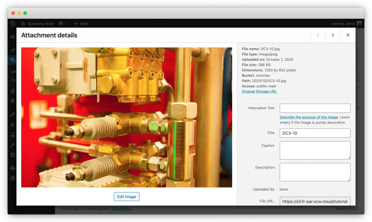Click into the Title field containing DC3-10
This screenshot has width=372, height=222.
pyautogui.click(x=315, y=133)
